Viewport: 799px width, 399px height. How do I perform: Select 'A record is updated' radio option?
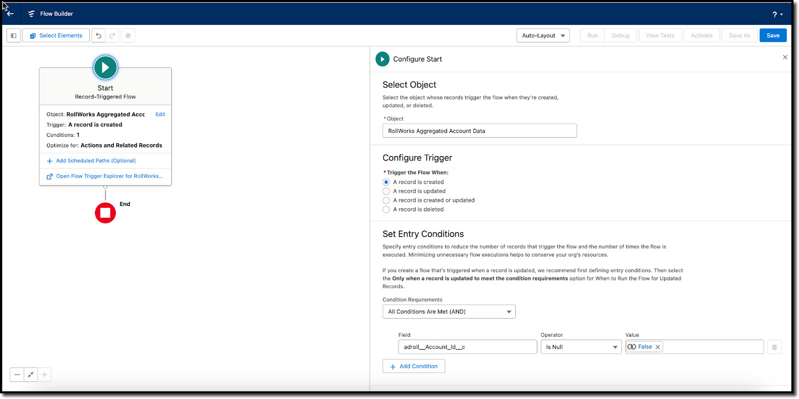[x=386, y=191]
